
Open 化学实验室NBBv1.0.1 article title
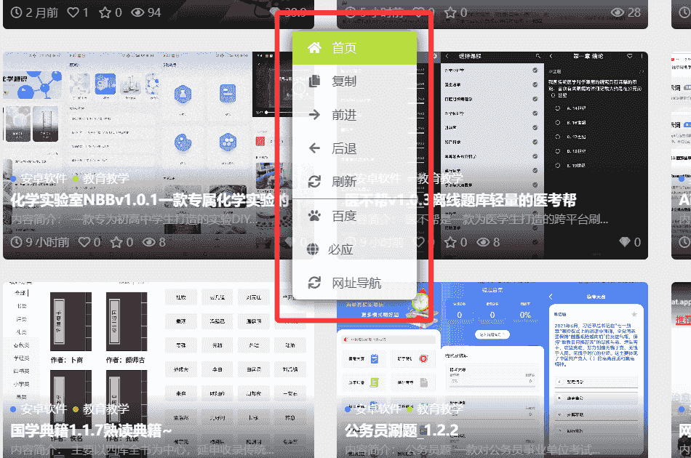(x=150, y=200)
